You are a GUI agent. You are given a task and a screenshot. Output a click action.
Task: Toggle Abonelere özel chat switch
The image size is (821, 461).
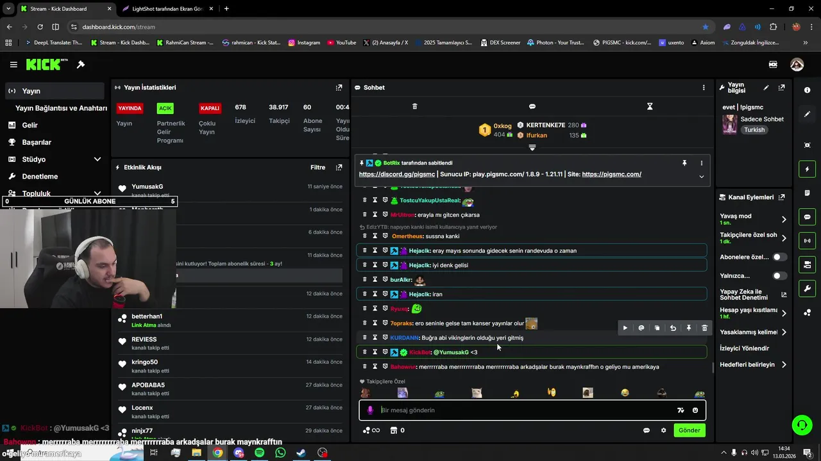point(779,257)
